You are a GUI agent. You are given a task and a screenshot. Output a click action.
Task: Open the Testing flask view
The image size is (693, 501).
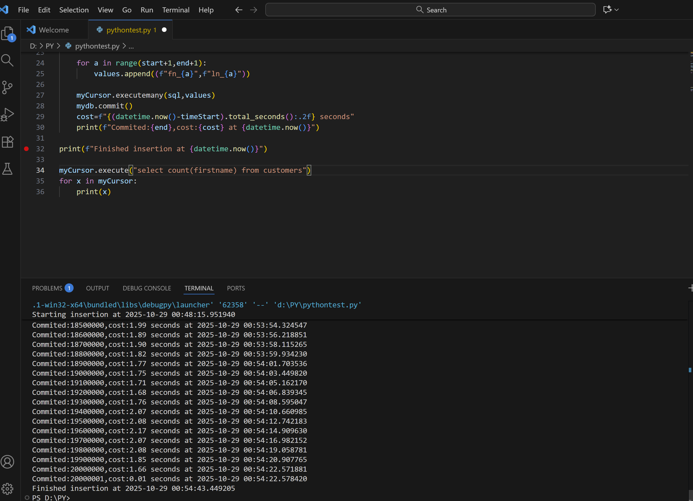pos(8,169)
